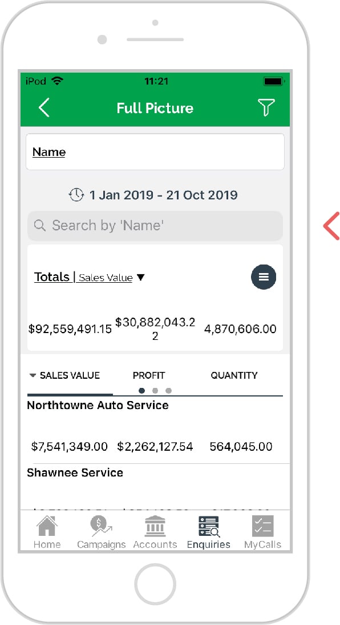Switch to the PROFIT column tab

pyautogui.click(x=149, y=375)
